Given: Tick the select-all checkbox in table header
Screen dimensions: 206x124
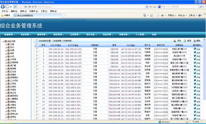Looking at the screenshot, I should click(x=37, y=45).
